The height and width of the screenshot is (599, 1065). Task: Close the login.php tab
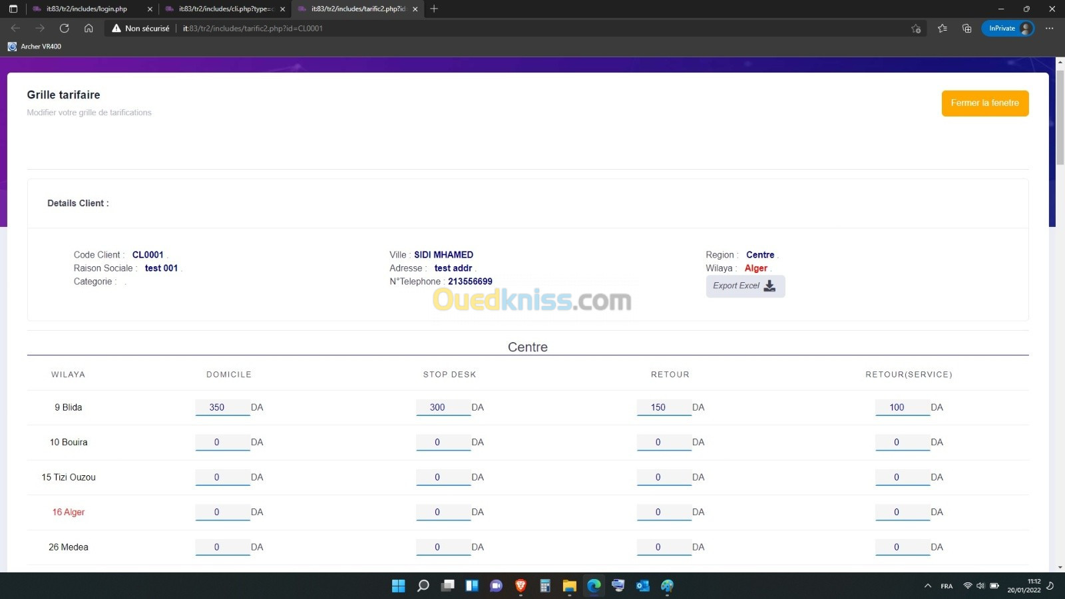click(x=149, y=9)
